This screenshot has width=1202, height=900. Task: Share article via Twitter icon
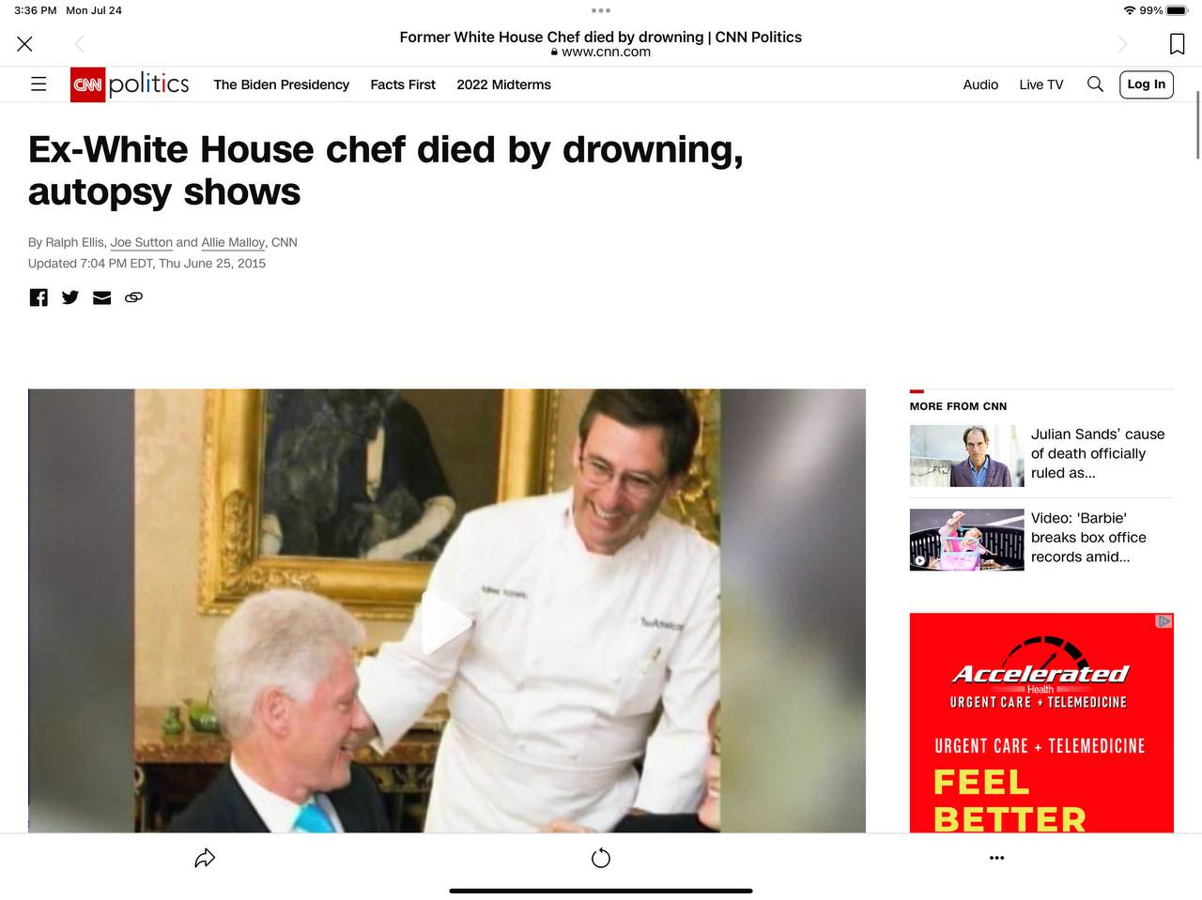coord(70,297)
